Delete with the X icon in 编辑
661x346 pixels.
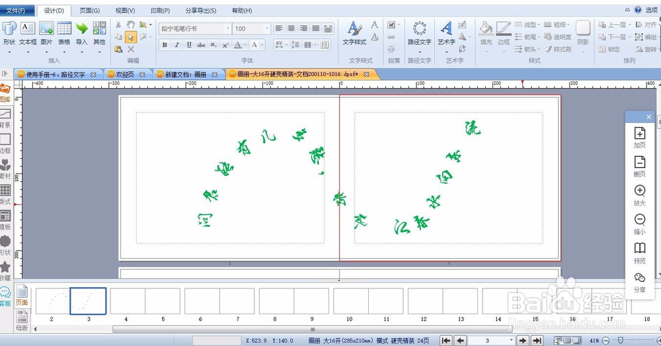point(131,49)
